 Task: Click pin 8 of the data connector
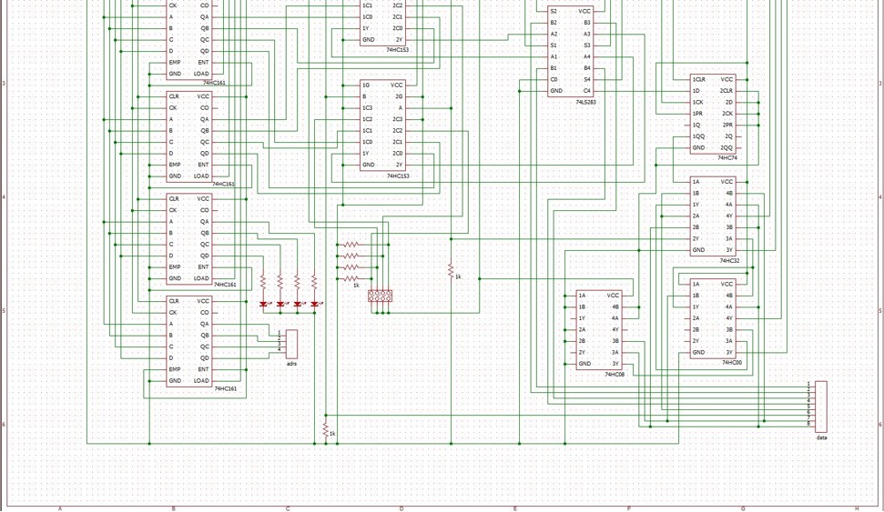tap(808, 424)
